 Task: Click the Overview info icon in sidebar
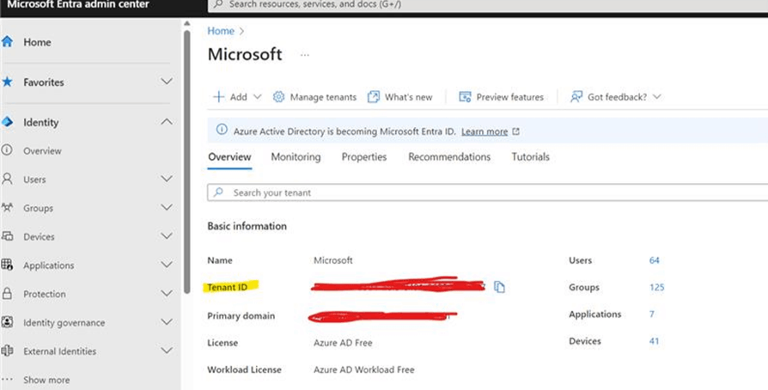tap(7, 150)
